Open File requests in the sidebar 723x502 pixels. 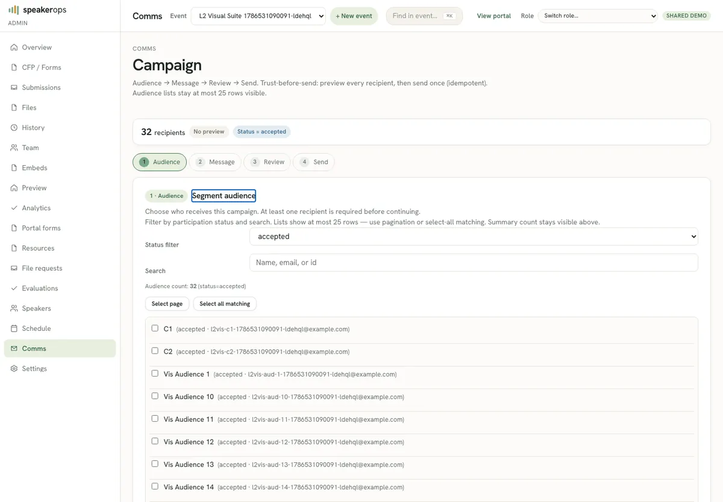[x=60, y=268]
